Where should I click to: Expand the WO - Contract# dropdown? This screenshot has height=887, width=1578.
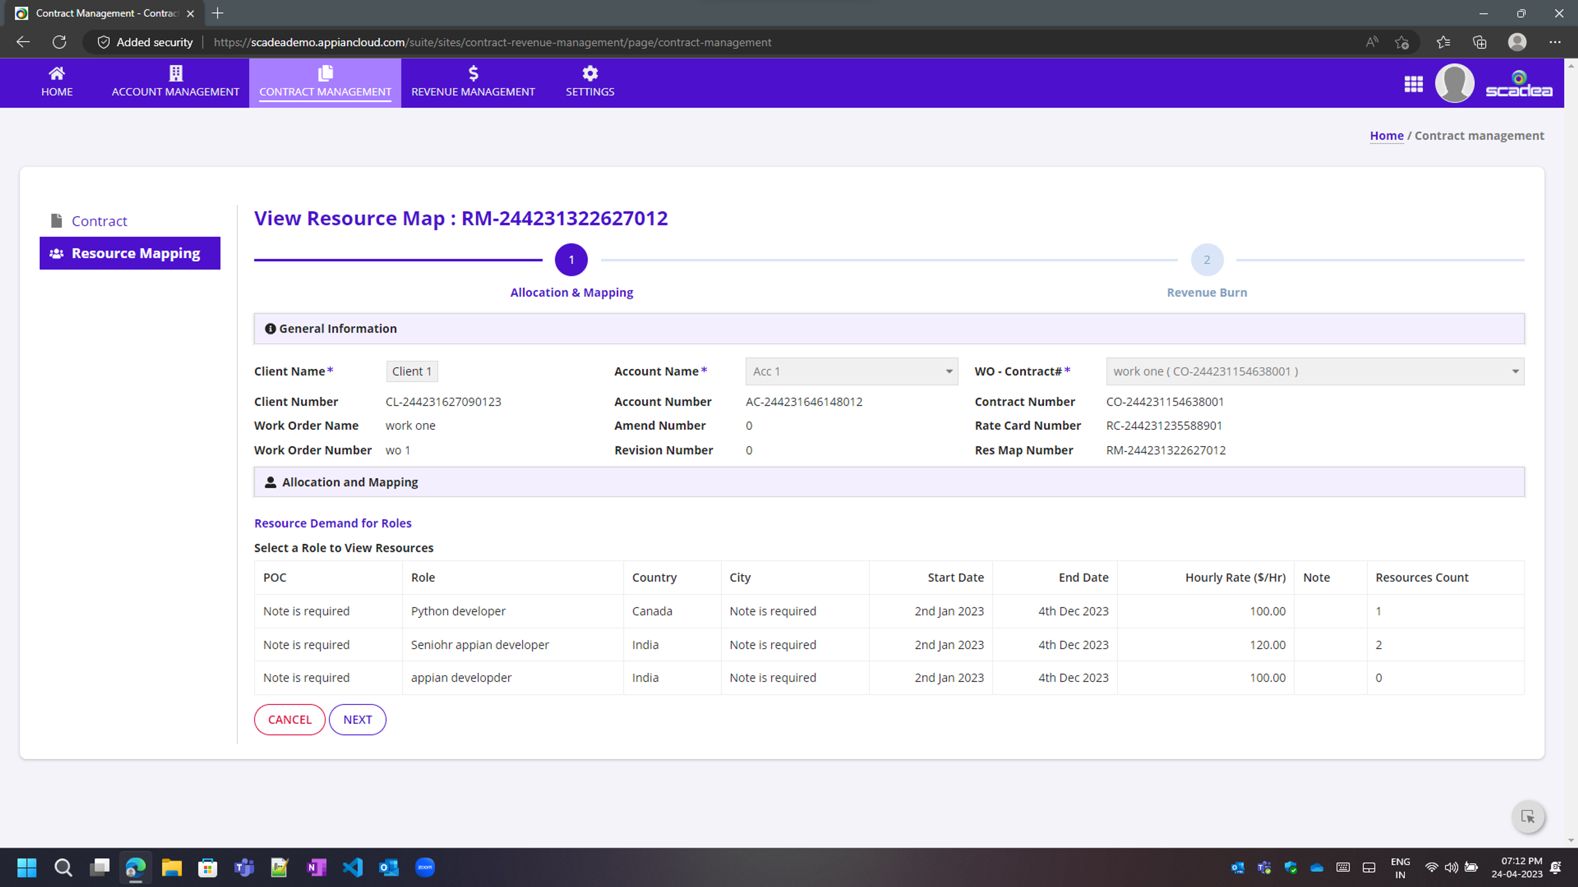pos(1315,371)
